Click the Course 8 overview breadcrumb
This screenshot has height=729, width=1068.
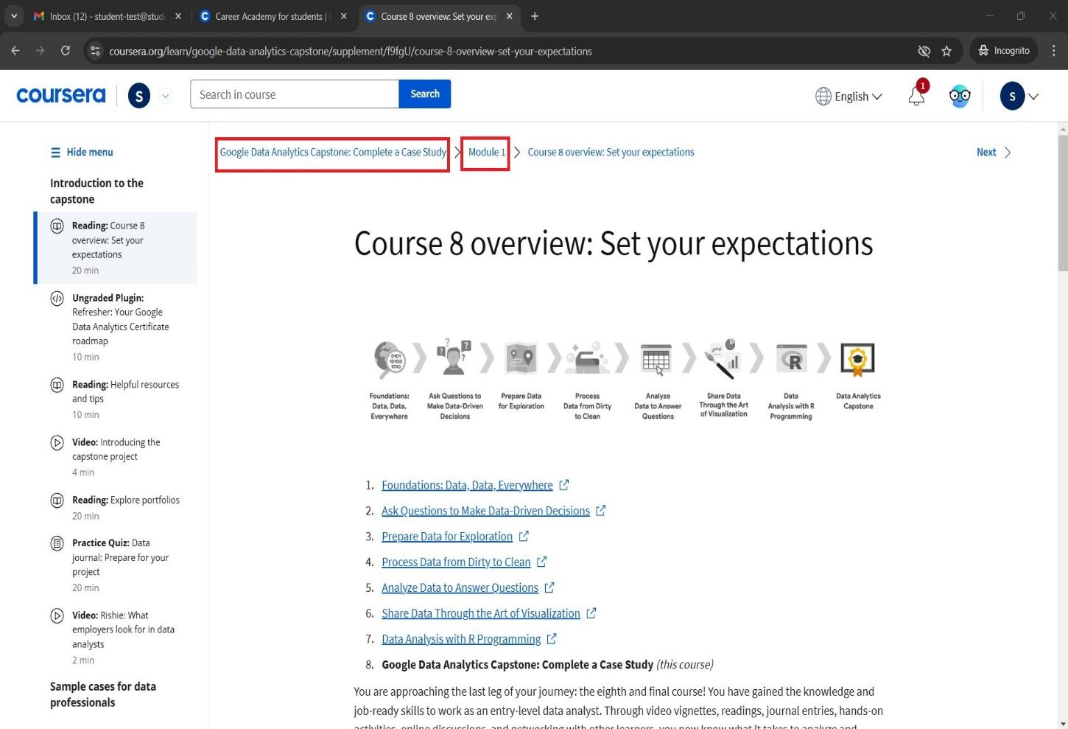pyautogui.click(x=611, y=153)
